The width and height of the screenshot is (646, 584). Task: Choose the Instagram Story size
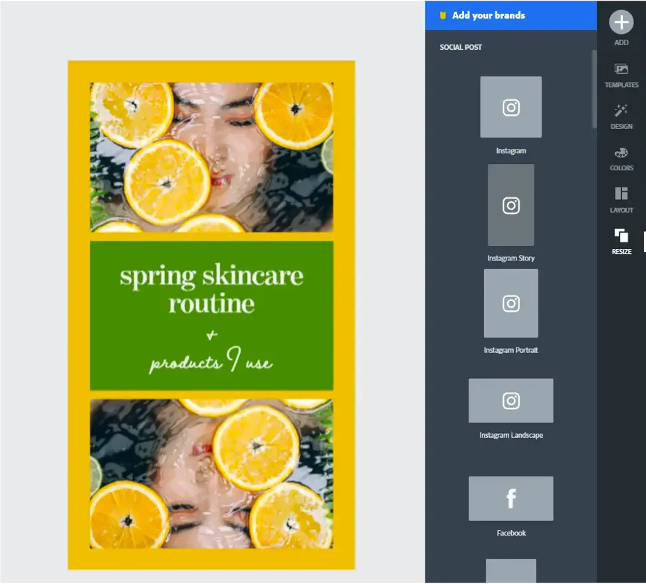pyautogui.click(x=510, y=205)
